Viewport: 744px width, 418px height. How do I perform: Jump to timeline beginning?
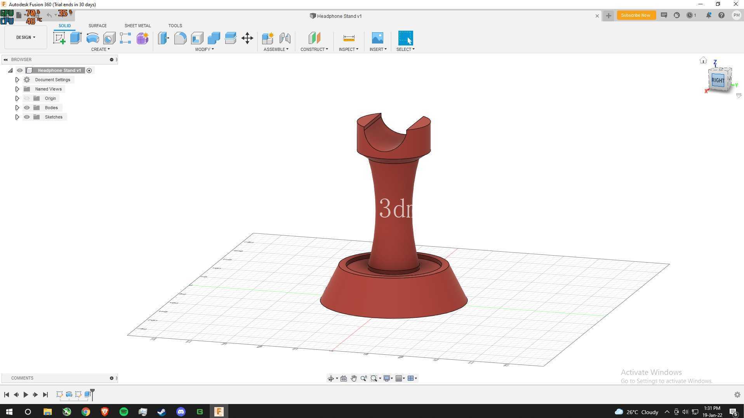click(x=7, y=395)
